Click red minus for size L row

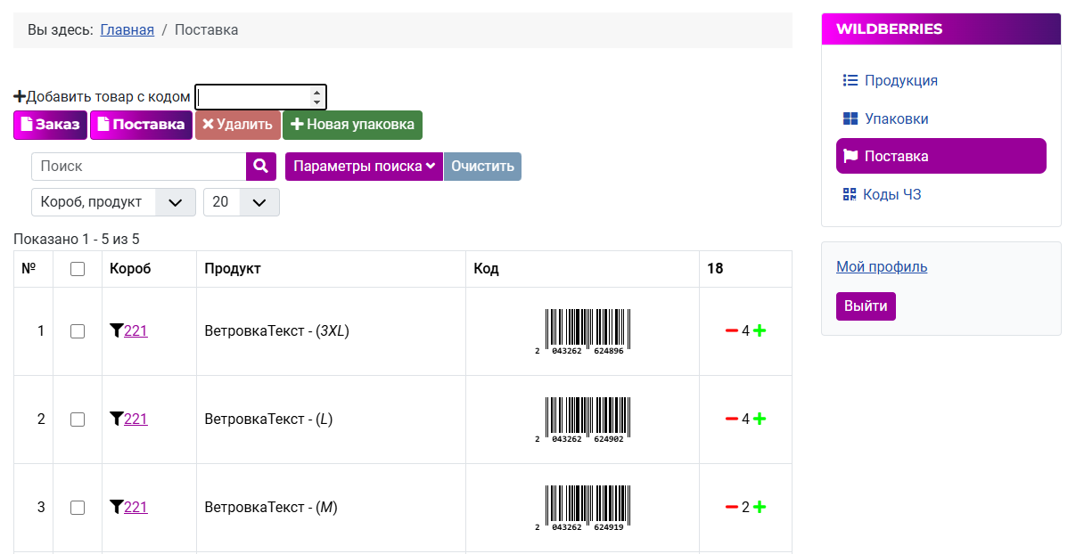732,419
